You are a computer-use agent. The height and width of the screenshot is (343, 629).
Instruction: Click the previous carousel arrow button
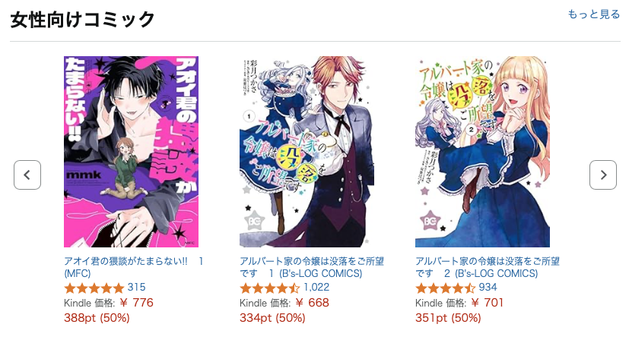(27, 175)
